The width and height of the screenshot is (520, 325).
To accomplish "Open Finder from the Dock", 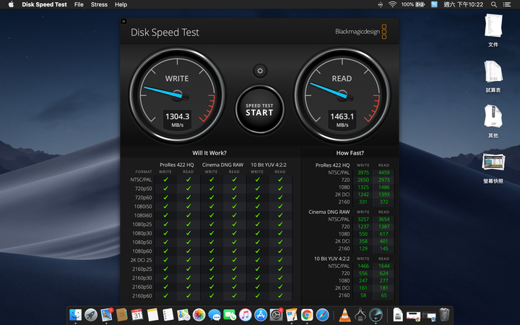I will 75,315.
